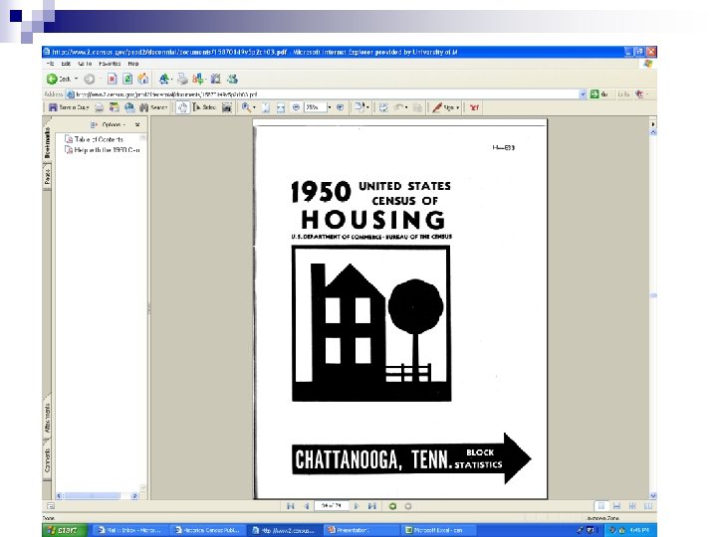Open the address bar history dropdown
Screen dimensions: 717x537
click(583, 94)
